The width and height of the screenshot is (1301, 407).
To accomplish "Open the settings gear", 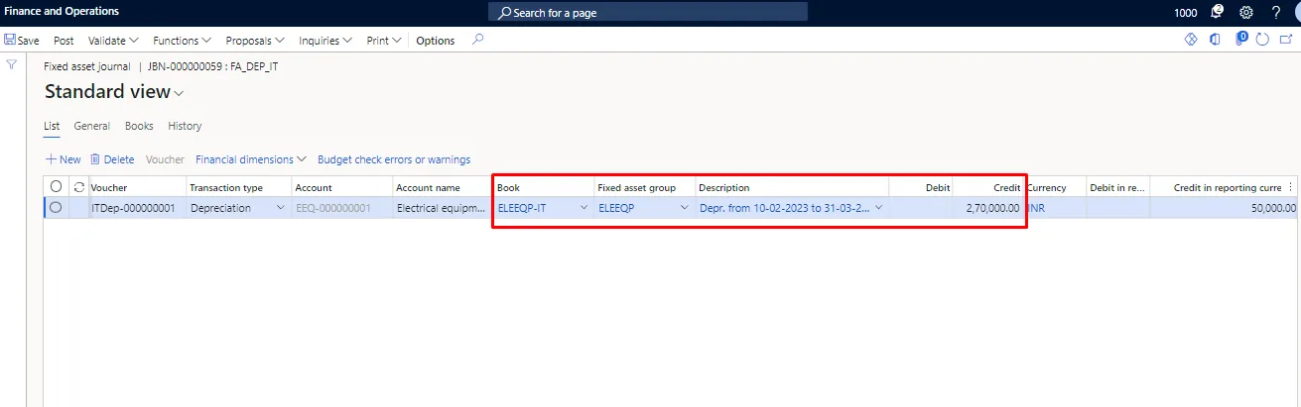I will pyautogui.click(x=1246, y=13).
